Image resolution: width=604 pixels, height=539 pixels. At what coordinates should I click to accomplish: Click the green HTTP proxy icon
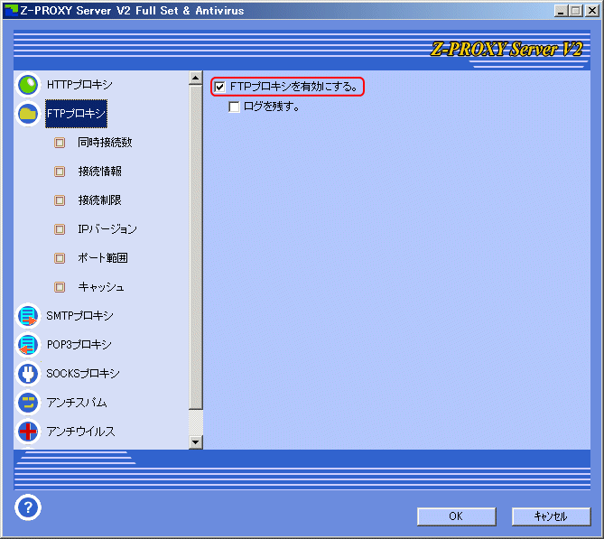coord(28,85)
